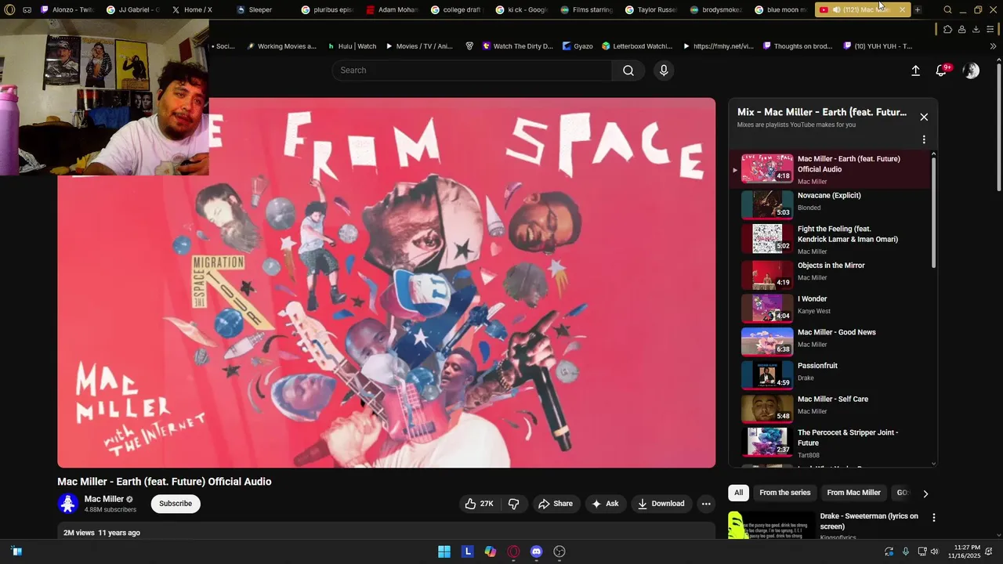The width and height of the screenshot is (1003, 564).
Task: Select the All filter chip
Action: 738,493
